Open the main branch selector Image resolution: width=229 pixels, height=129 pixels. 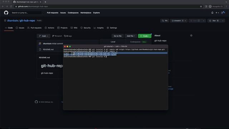(44, 36)
